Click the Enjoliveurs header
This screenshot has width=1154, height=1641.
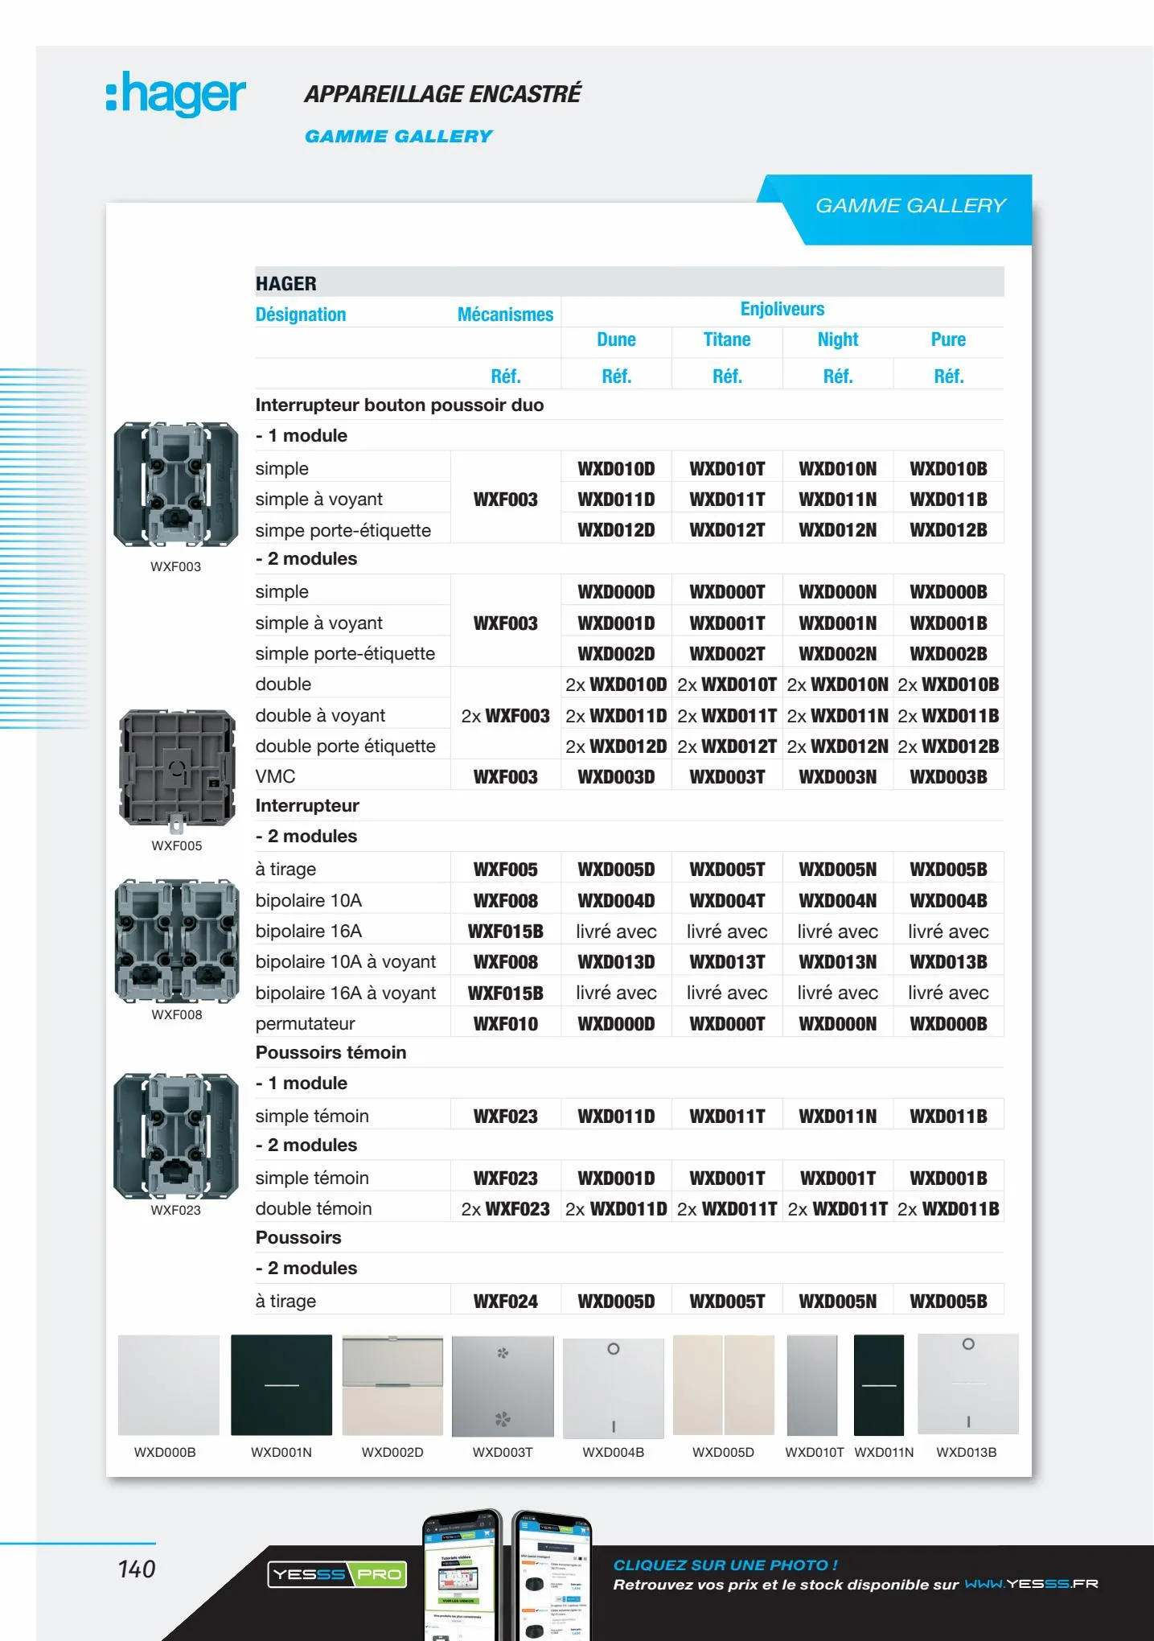[x=782, y=309]
